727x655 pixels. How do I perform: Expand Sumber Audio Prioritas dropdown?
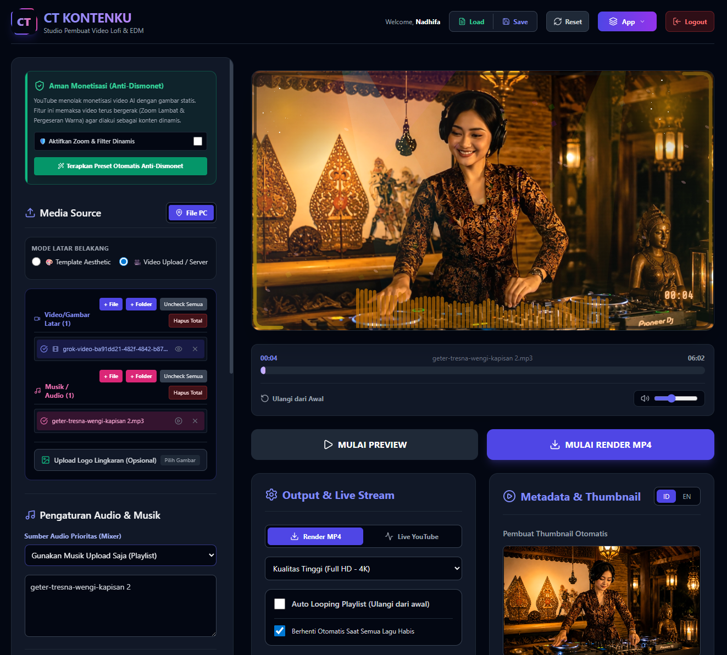(x=120, y=556)
